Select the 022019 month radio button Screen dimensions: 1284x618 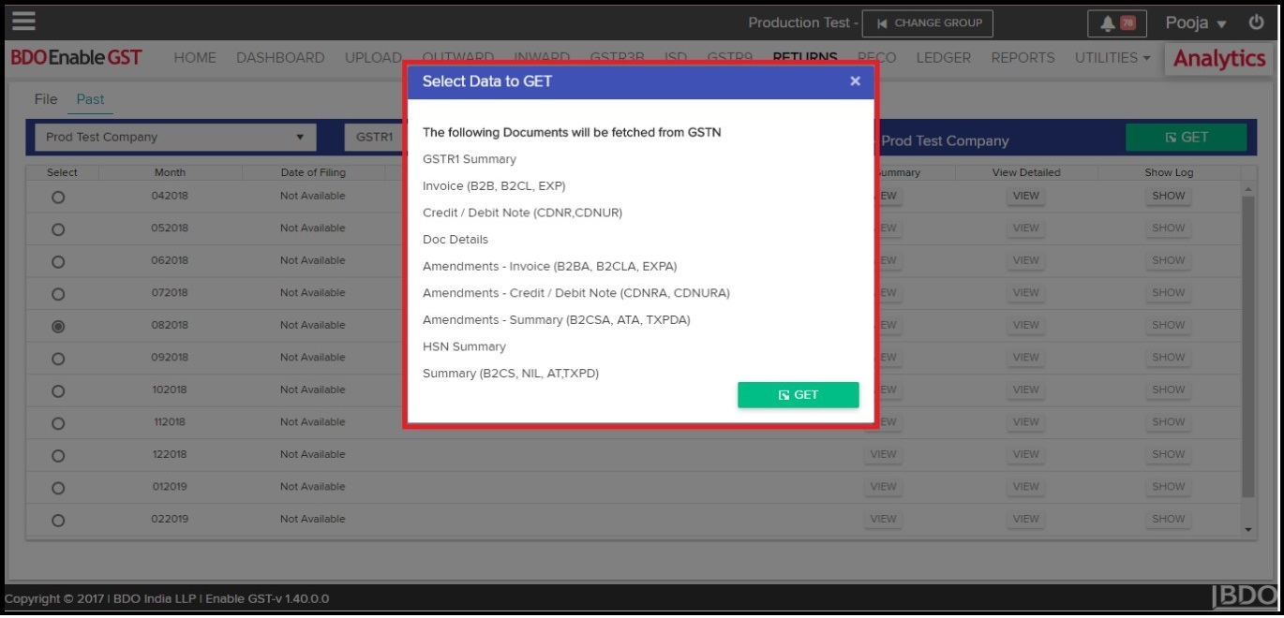pos(58,520)
